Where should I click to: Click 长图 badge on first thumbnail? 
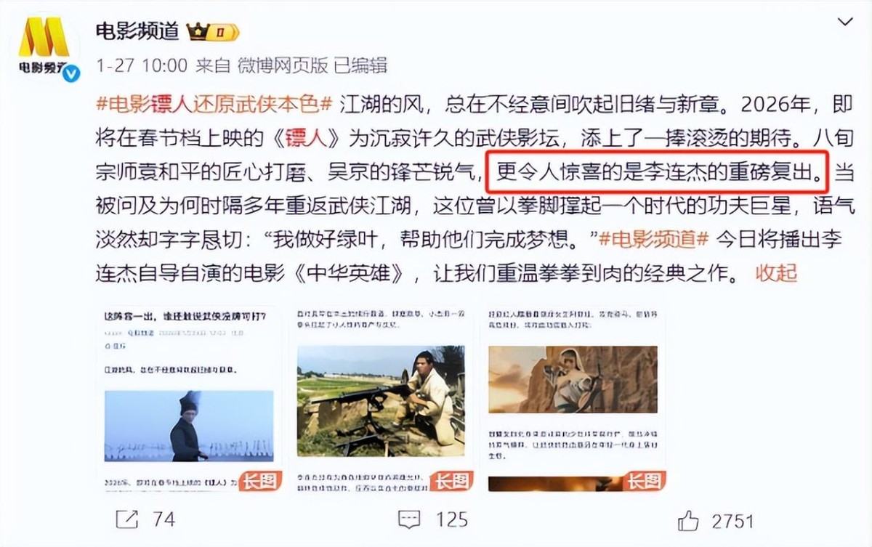click(x=259, y=481)
